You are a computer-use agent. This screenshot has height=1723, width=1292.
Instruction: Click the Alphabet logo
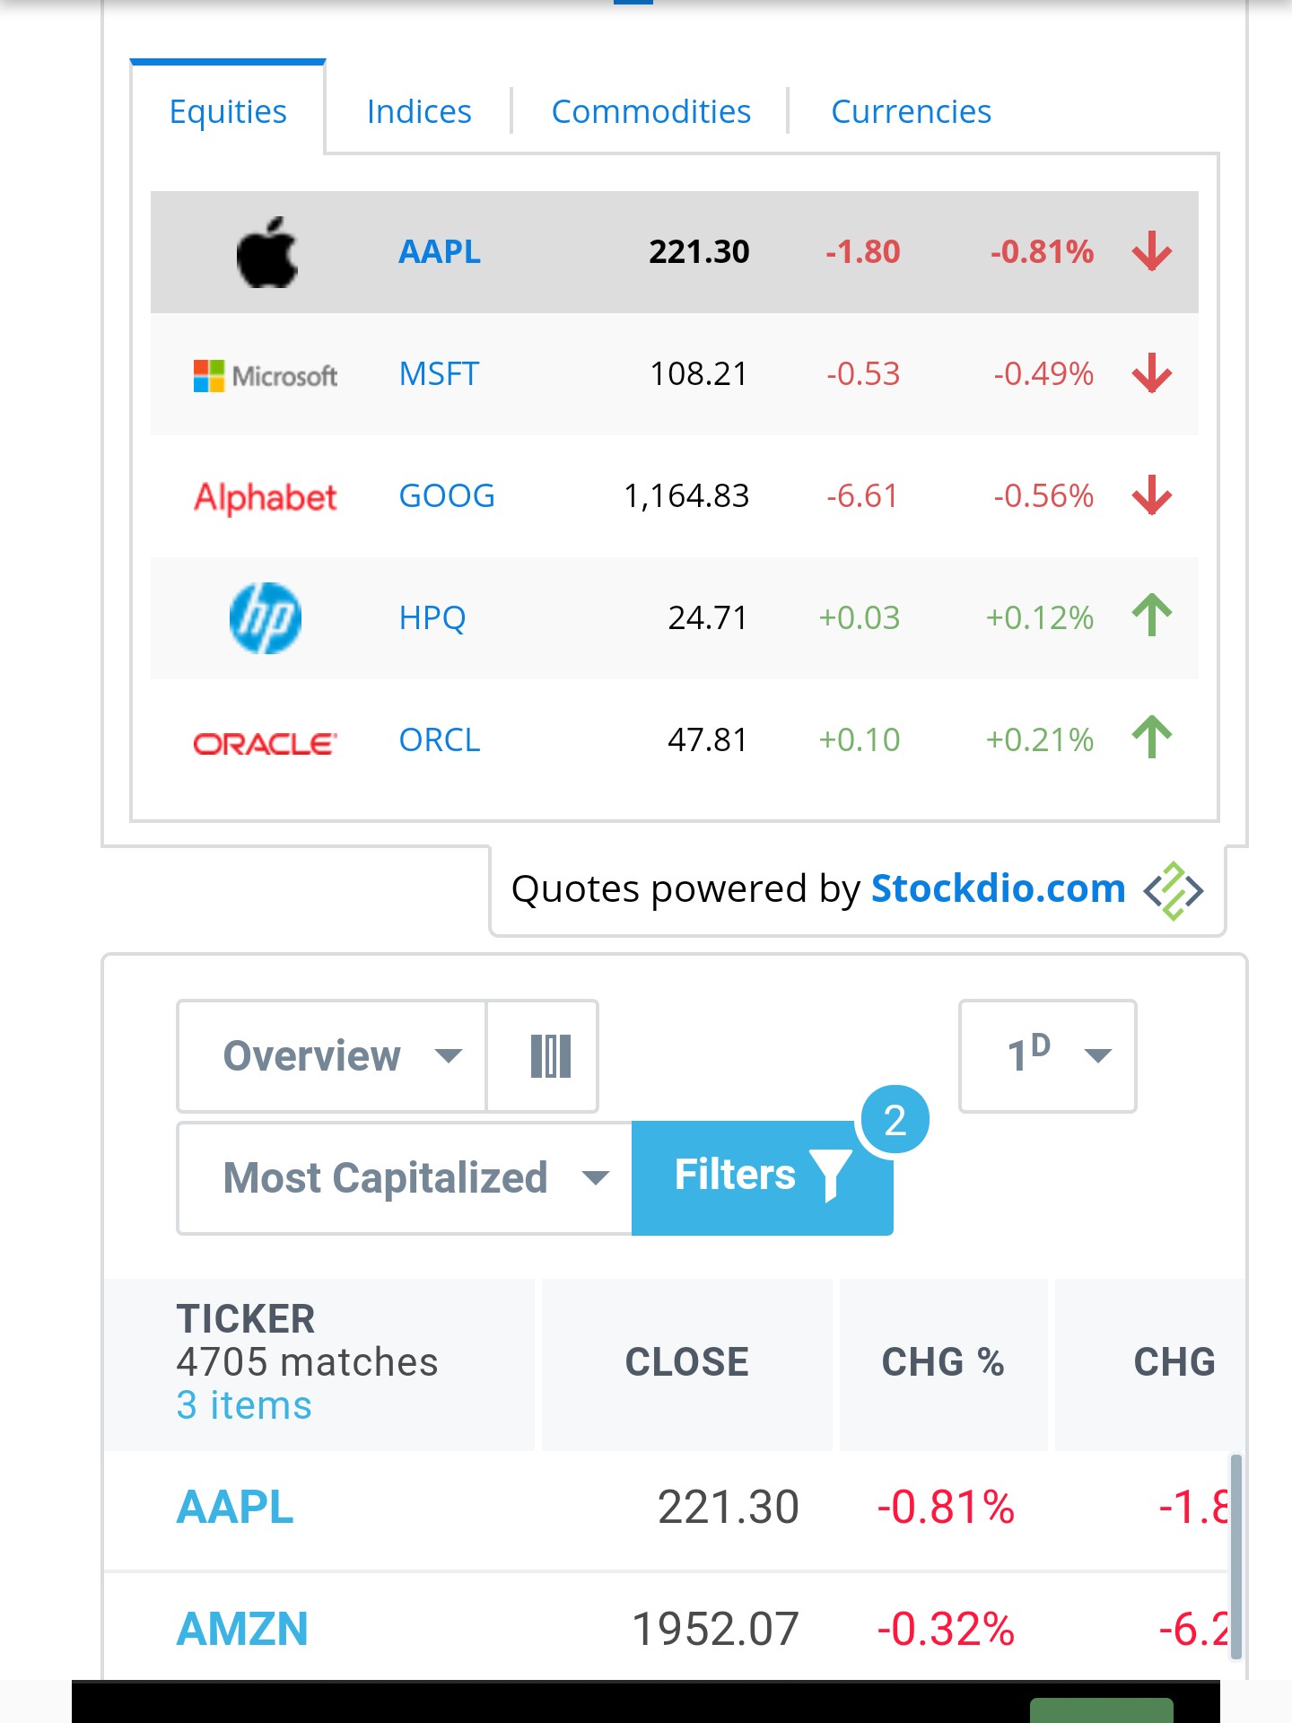(266, 497)
